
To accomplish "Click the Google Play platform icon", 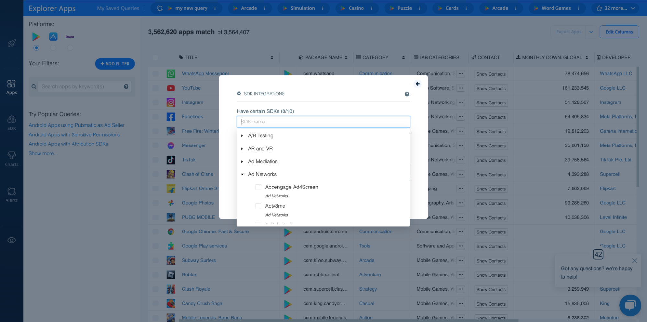I will [36, 37].
